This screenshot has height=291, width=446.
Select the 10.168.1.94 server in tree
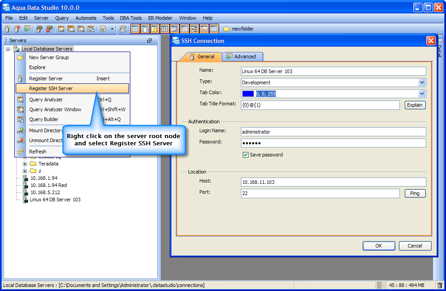click(44, 178)
